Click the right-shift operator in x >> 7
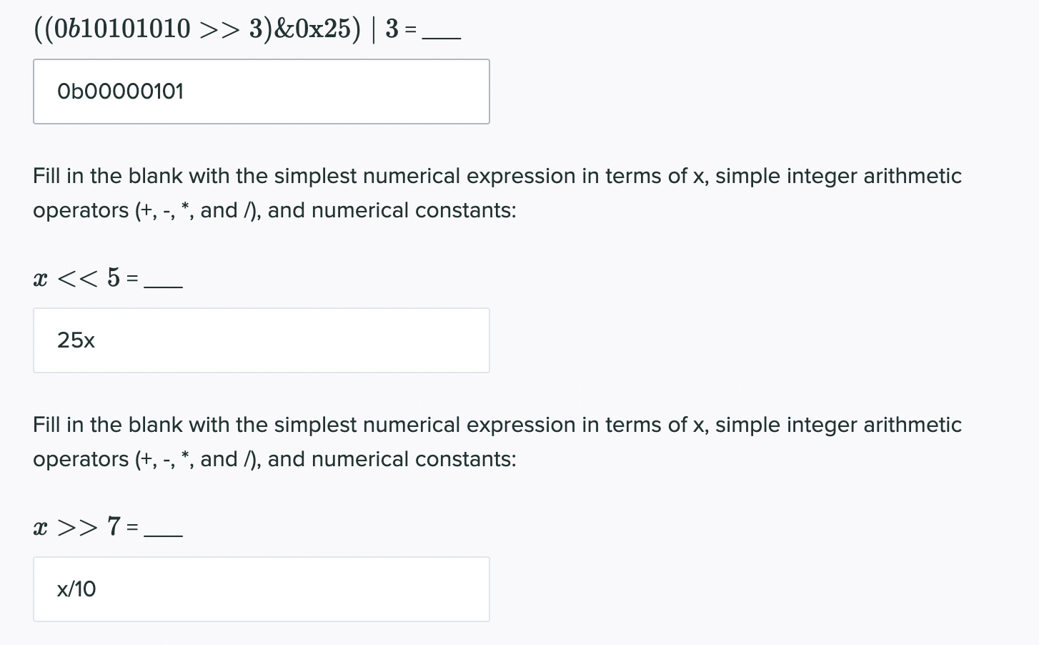 point(77,527)
